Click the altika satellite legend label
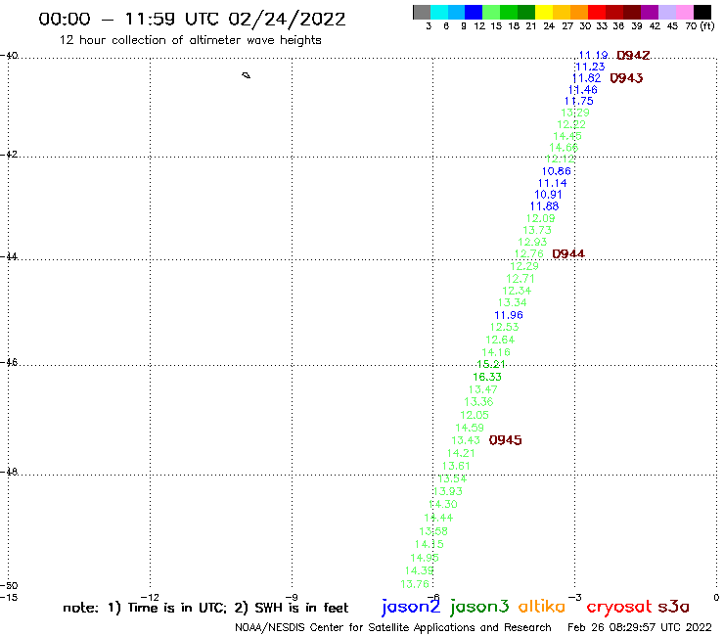Viewport: 724px width, 636px height. (542, 607)
